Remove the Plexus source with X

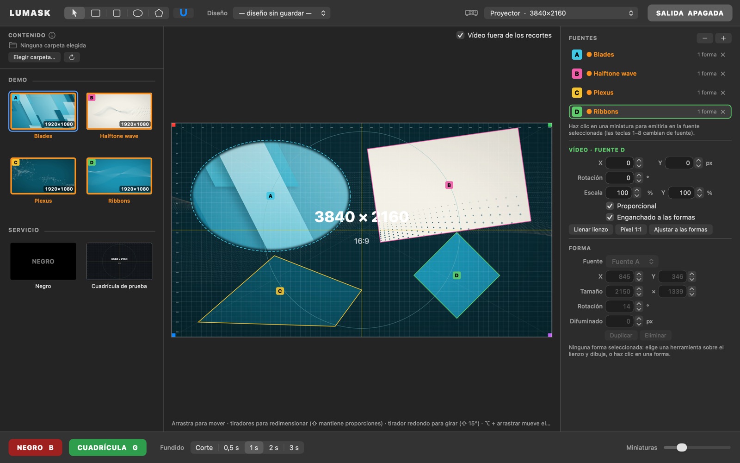[x=723, y=93]
